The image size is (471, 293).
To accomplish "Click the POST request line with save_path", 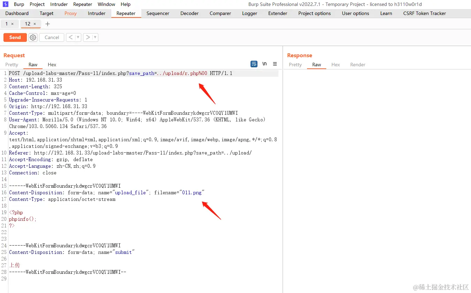I will point(121,73).
